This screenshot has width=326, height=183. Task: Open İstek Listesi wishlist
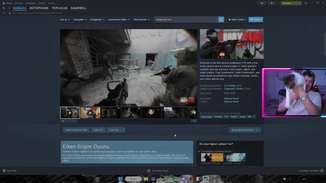pos(237,20)
